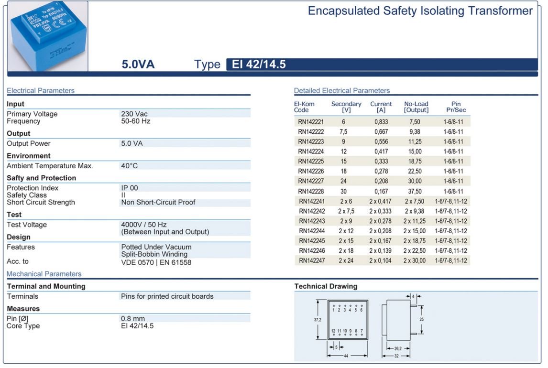Select the 230 Vac primary voltage value
The image size is (548, 368).
click(x=134, y=114)
